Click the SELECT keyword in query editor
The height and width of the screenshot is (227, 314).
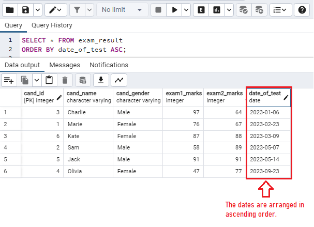[34, 40]
